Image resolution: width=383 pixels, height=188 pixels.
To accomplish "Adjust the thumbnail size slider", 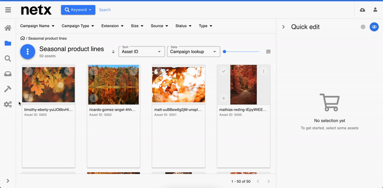I will click(242, 52).
